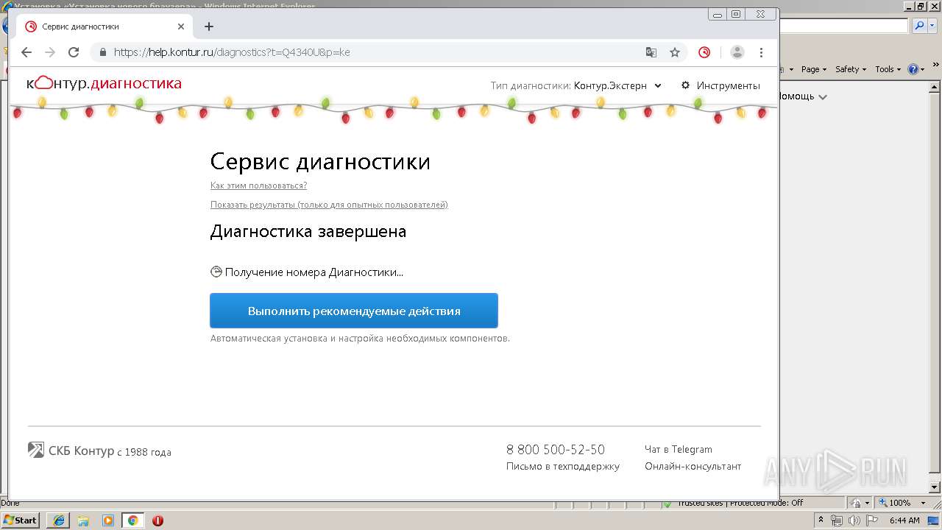942x530 pixels.
Task: Open Chrome three-dot menu
Action: click(761, 52)
